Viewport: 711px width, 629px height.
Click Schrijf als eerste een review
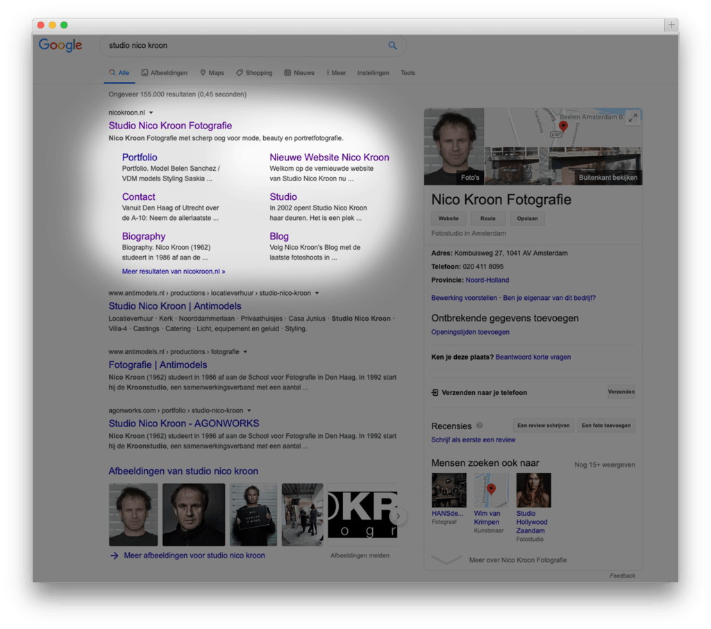473,439
